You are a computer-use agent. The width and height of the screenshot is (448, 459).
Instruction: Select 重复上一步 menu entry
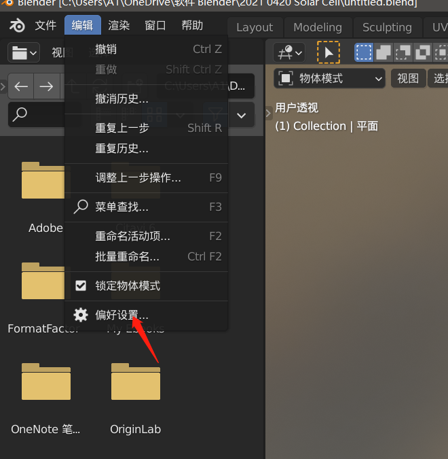[x=146, y=128]
